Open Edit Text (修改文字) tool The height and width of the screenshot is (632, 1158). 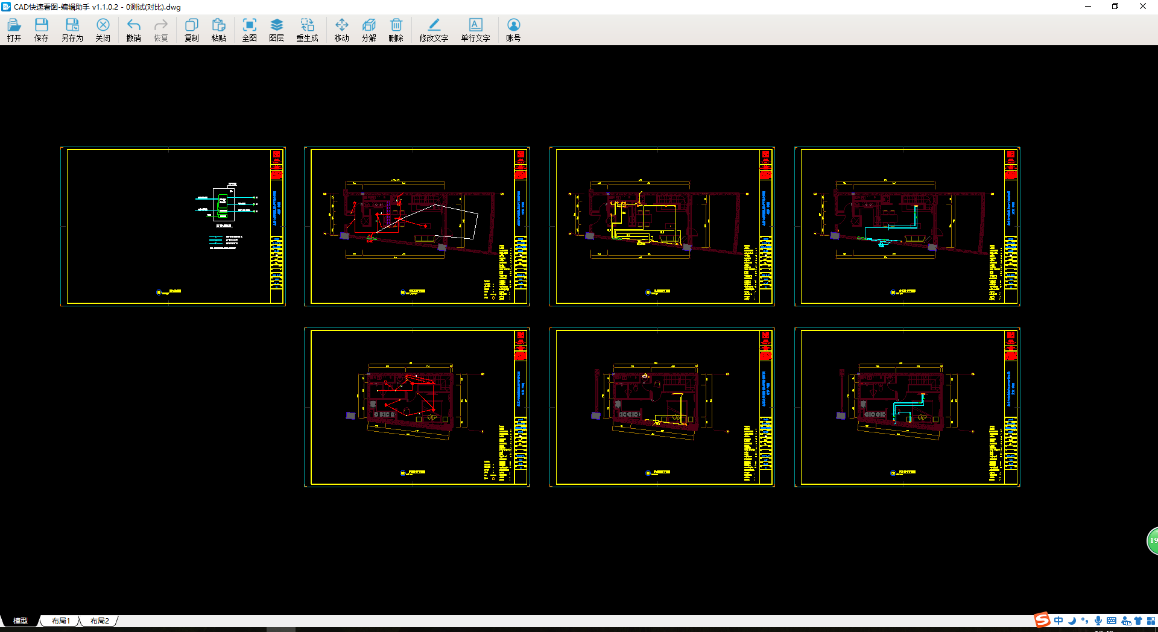[434, 29]
